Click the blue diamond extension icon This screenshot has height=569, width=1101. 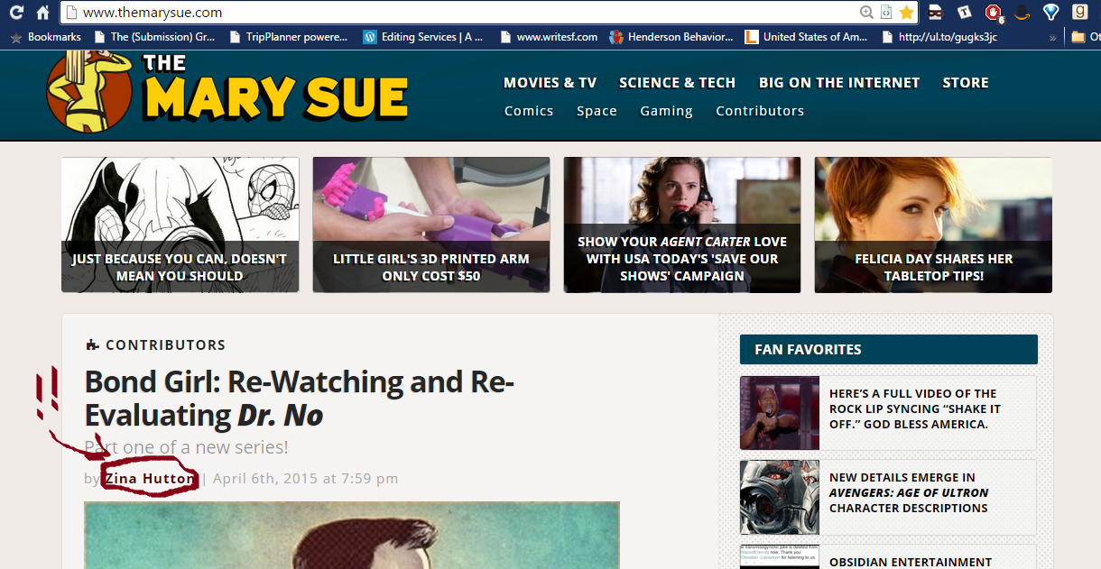click(1050, 13)
